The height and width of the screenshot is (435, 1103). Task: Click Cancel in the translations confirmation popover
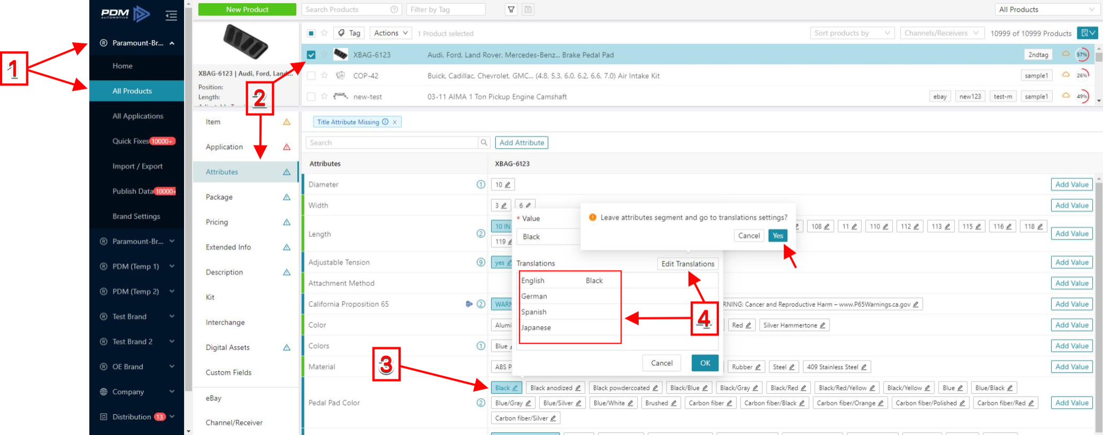pyautogui.click(x=749, y=236)
